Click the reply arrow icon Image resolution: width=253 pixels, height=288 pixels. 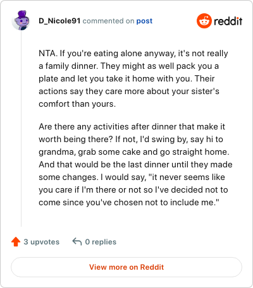[77, 242]
